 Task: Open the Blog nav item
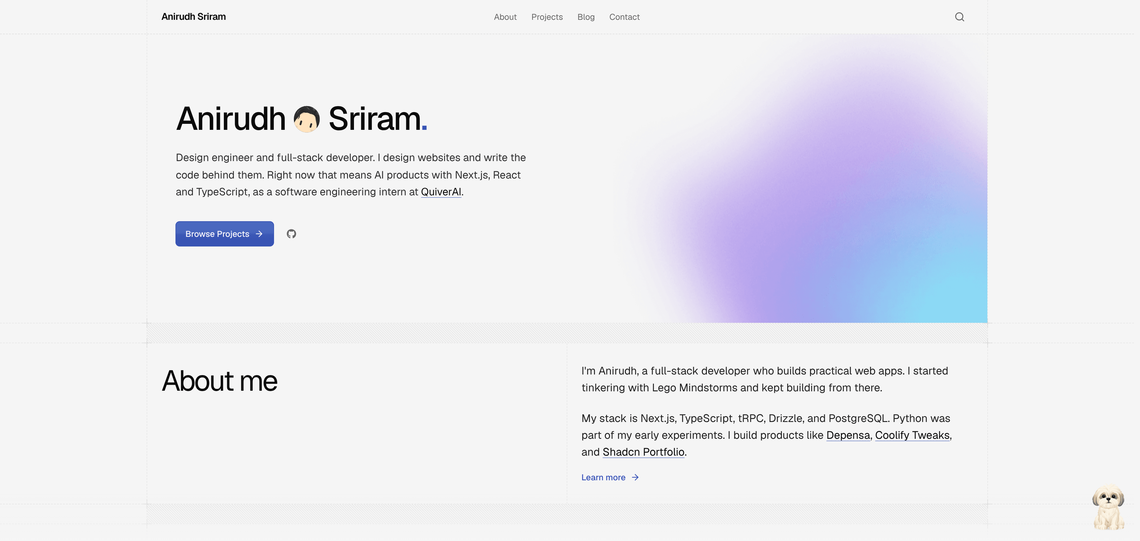[x=586, y=17]
